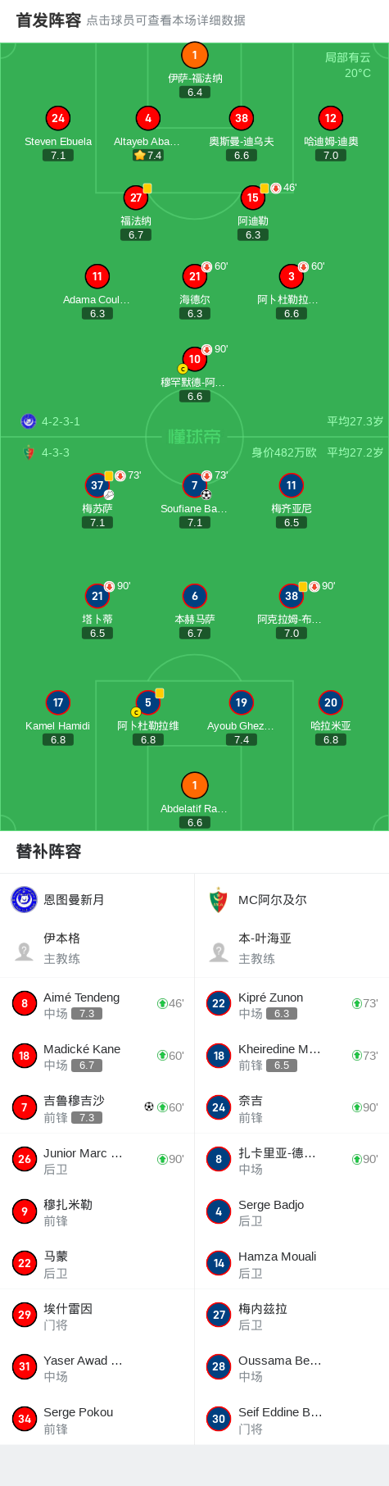Click 恩图曼新月 team crest logo

24,899
